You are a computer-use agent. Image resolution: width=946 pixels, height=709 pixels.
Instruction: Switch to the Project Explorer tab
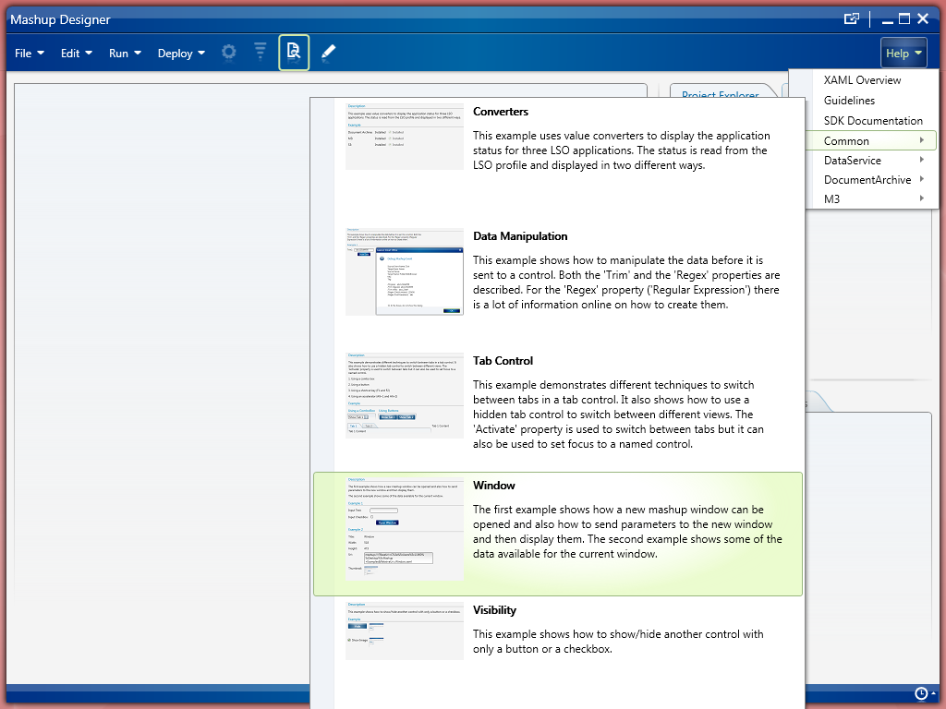720,95
